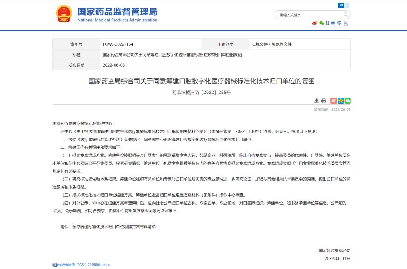Share the article to Weibo
Viewport: 407px width, 269px height.
pos(333,101)
